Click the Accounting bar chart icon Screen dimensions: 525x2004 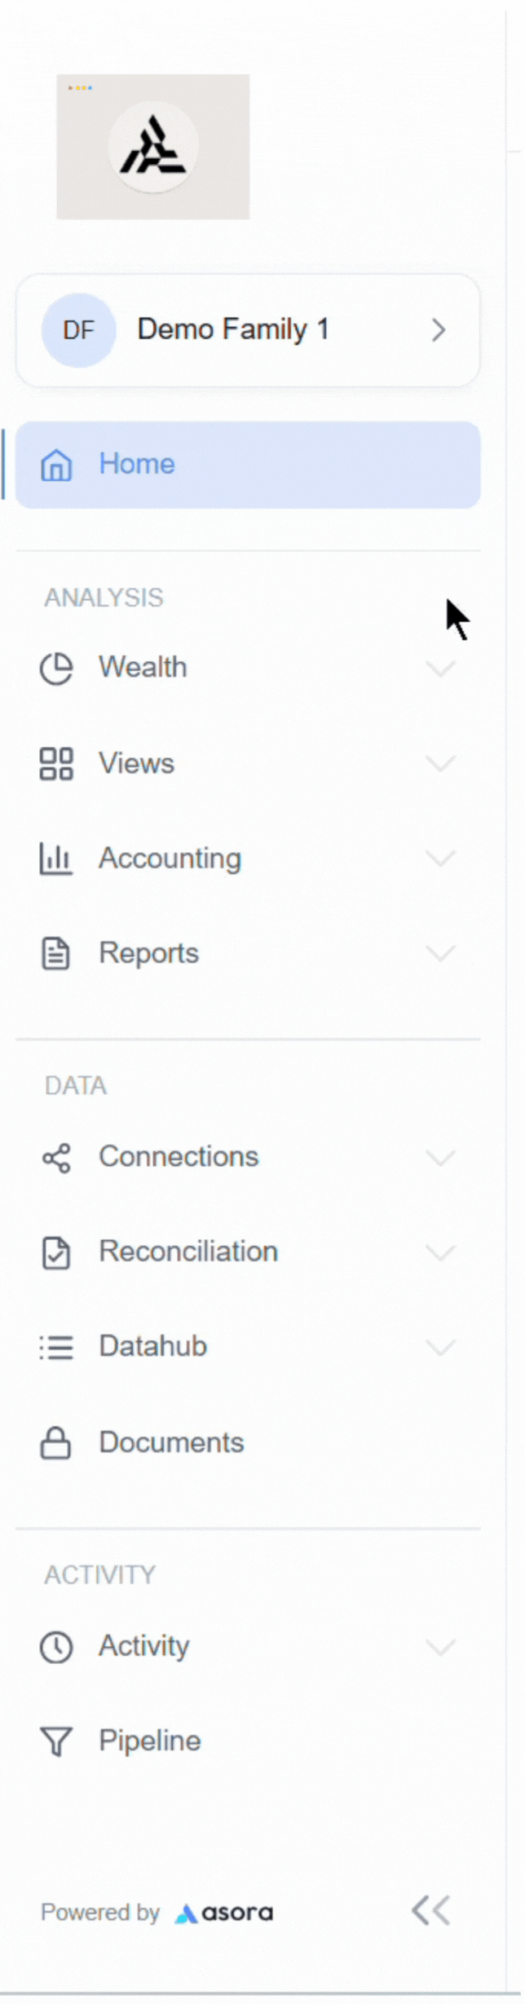56,859
